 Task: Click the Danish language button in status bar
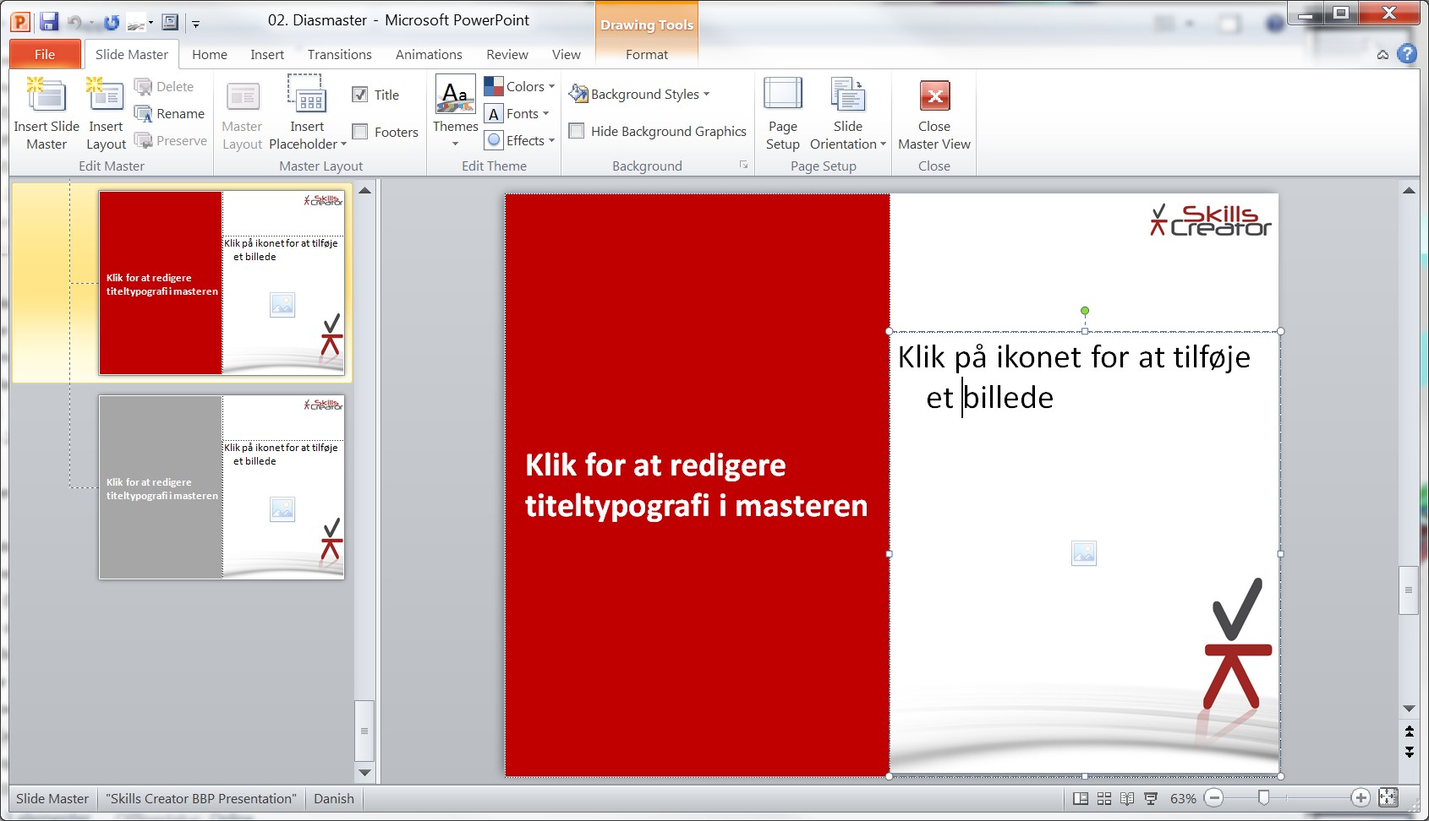point(334,798)
